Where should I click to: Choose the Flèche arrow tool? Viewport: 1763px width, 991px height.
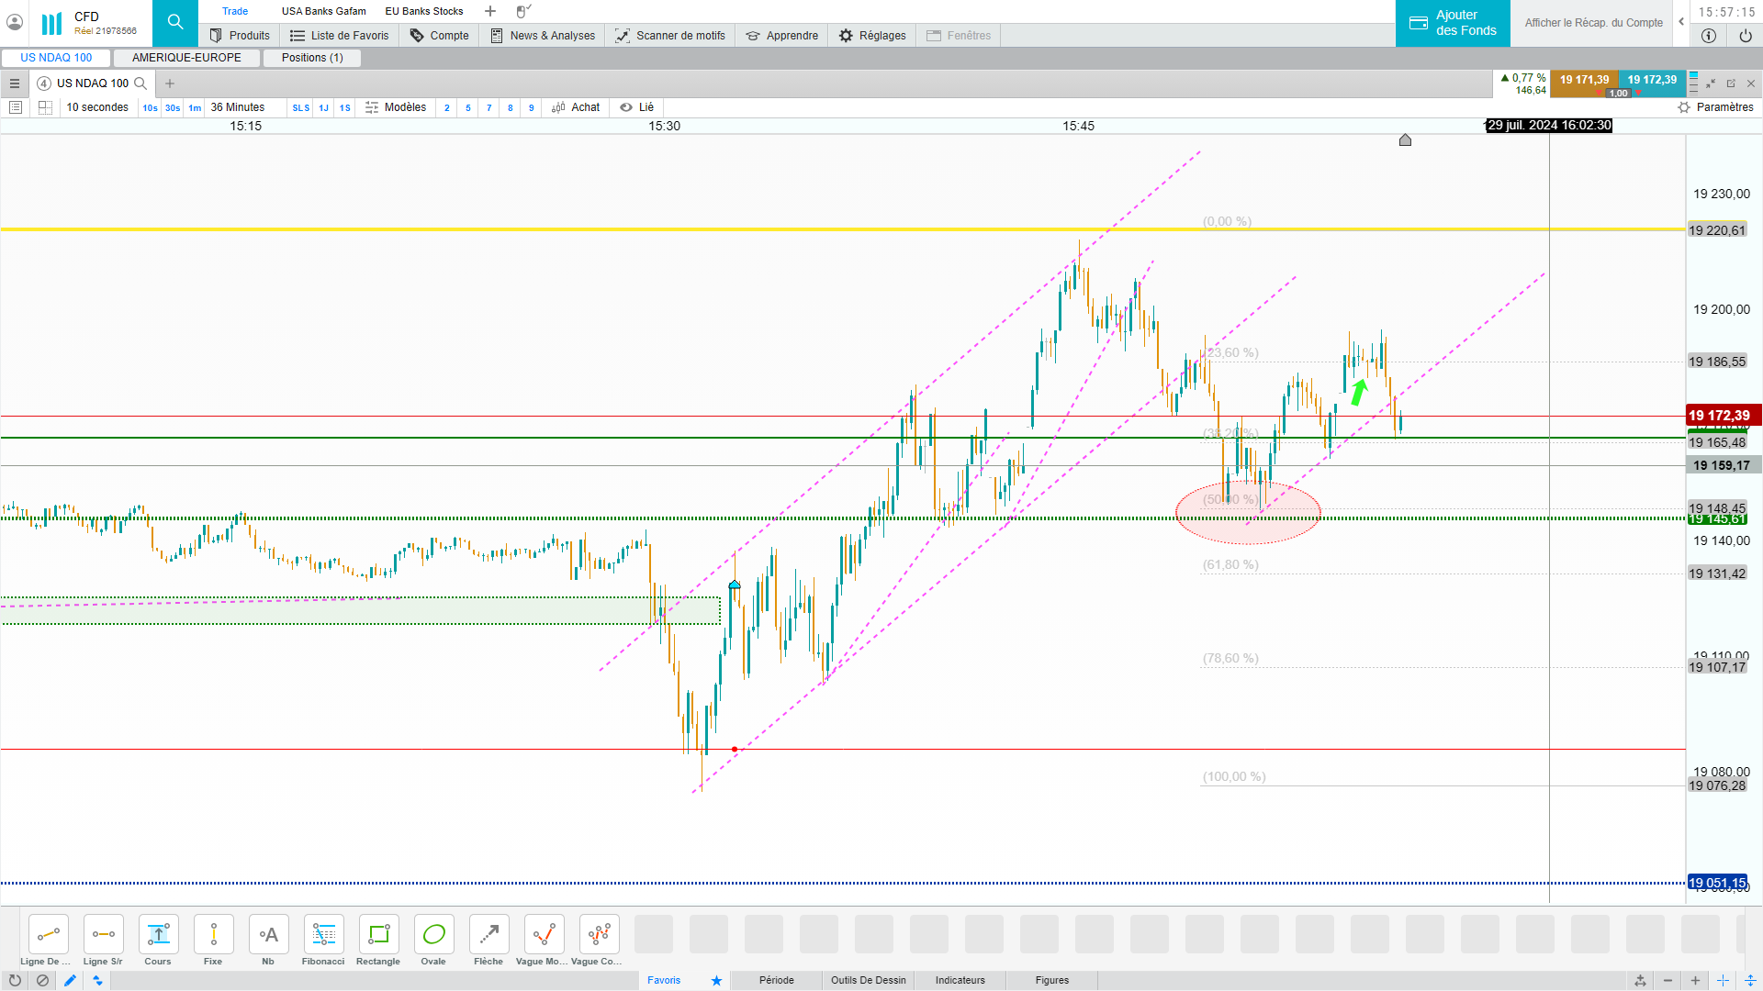coord(488,935)
